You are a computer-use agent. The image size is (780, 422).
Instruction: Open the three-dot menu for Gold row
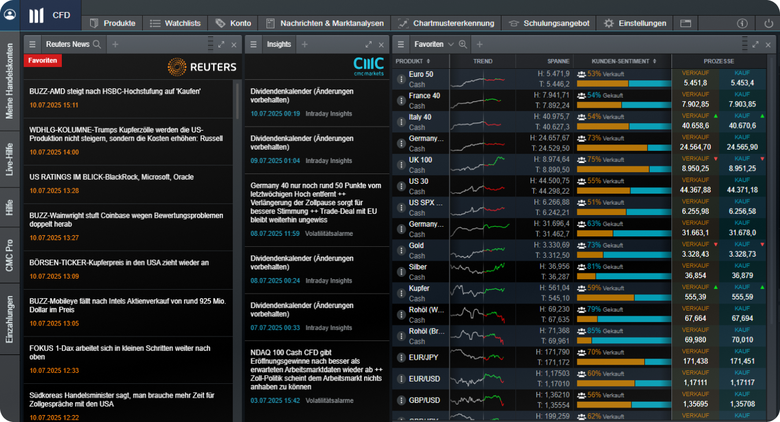(x=401, y=250)
